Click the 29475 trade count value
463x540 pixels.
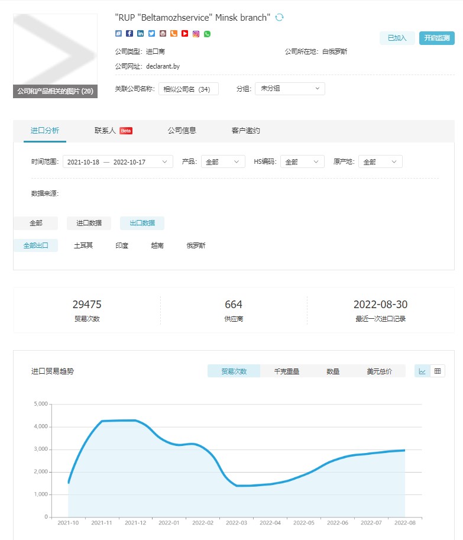(x=87, y=305)
